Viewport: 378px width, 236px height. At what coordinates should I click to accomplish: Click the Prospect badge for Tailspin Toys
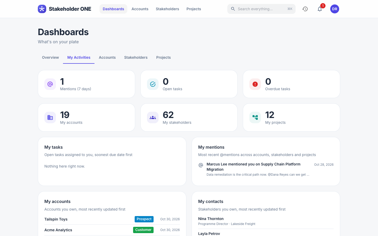144,219
